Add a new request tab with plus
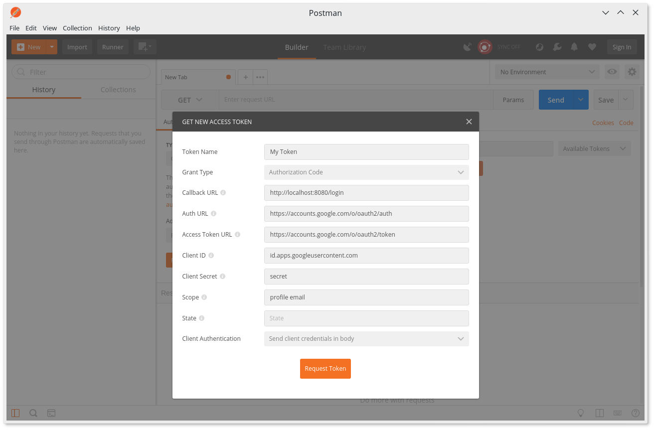 (245, 77)
